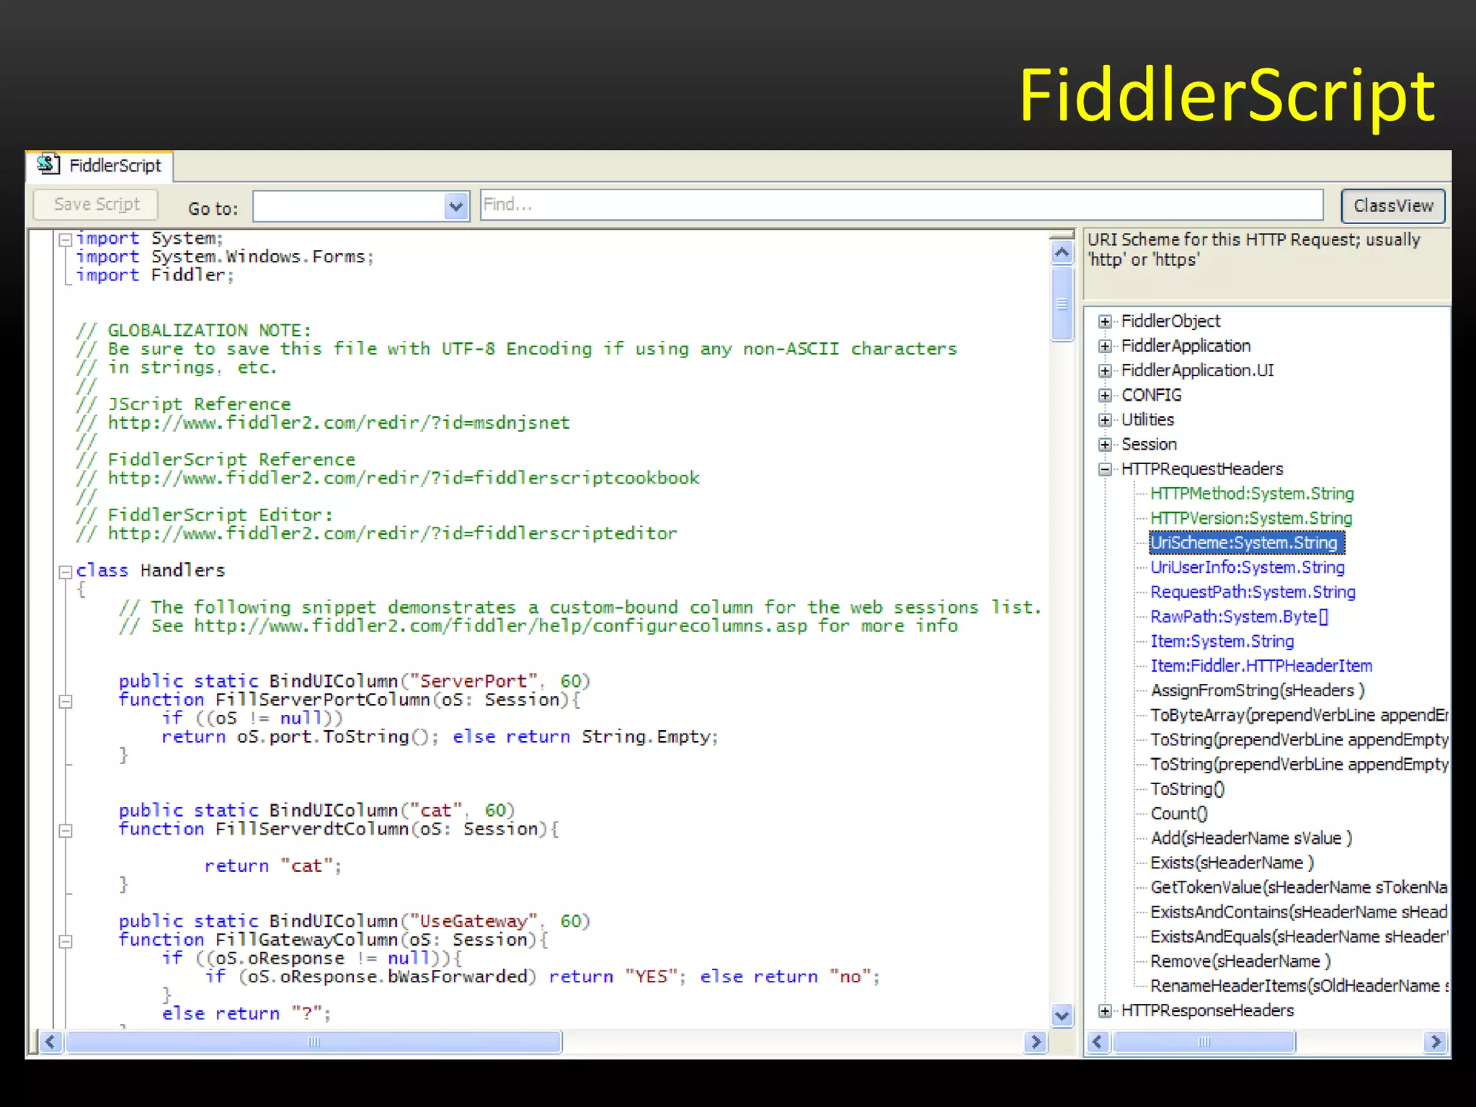Select the GetTokenValue method entry

pos(1299,887)
